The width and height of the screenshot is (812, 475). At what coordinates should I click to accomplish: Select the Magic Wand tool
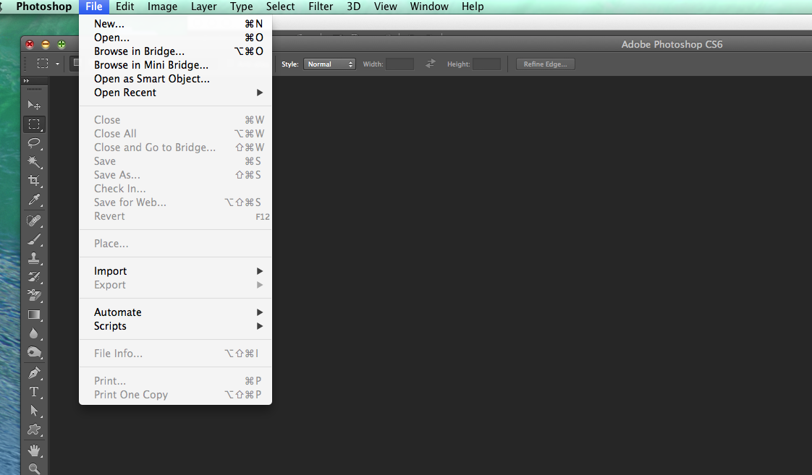[34, 162]
